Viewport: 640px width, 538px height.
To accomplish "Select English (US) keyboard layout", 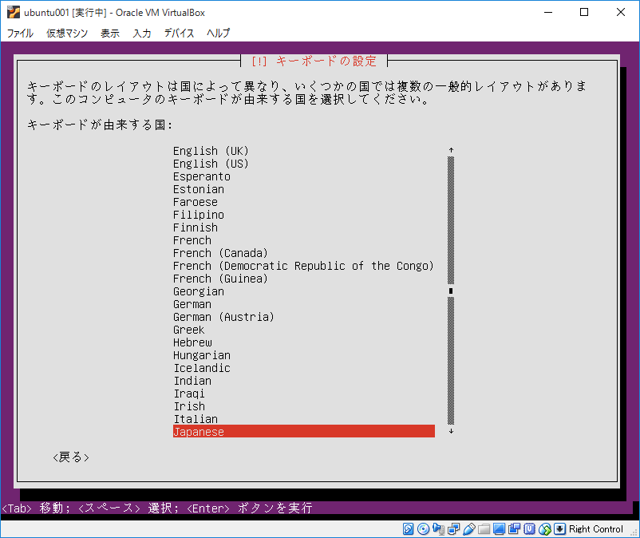I will click(x=304, y=164).
